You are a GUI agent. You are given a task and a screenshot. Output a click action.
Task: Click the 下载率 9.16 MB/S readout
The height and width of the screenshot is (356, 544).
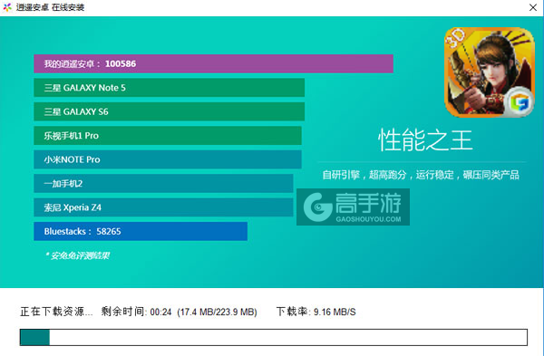[x=316, y=312]
